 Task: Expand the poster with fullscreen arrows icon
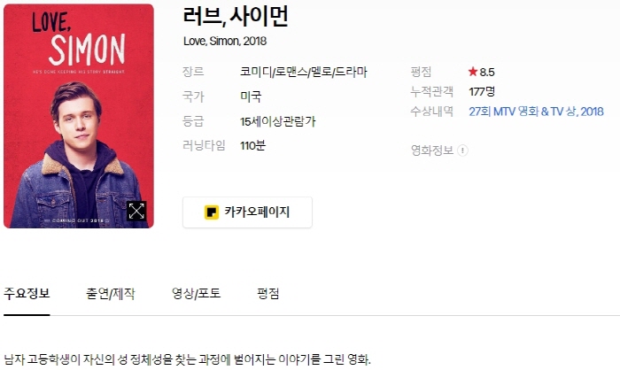pos(136,211)
